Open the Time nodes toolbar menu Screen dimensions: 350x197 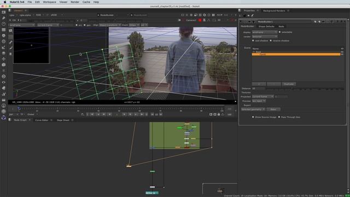pyautogui.click(x=4, y=24)
